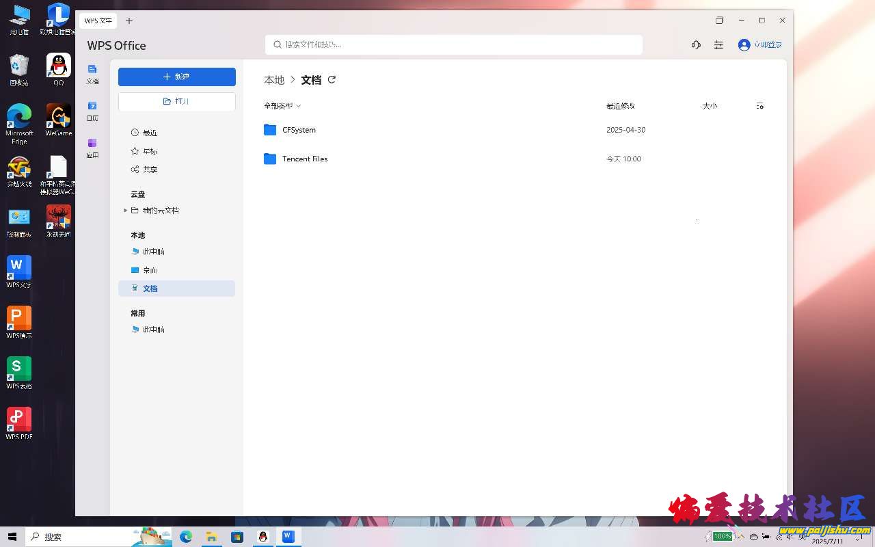
Task: Open the Tencent Files folder
Action: click(x=304, y=159)
